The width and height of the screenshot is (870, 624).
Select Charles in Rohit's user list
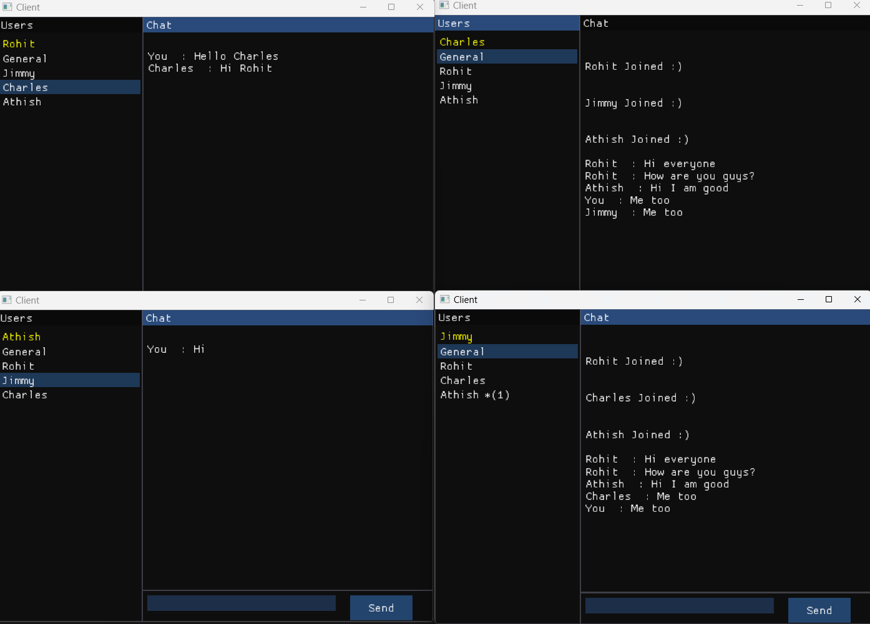tap(70, 87)
